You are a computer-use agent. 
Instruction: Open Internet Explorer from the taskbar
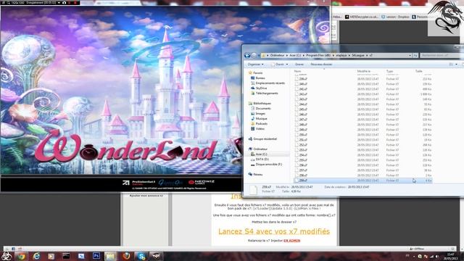click(x=36, y=256)
